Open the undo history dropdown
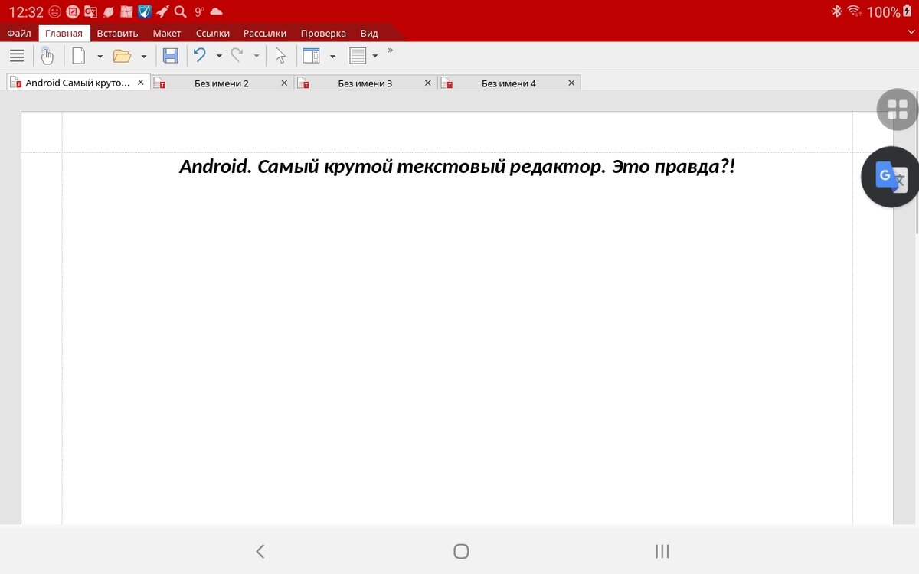This screenshot has height=574, width=919. point(218,55)
